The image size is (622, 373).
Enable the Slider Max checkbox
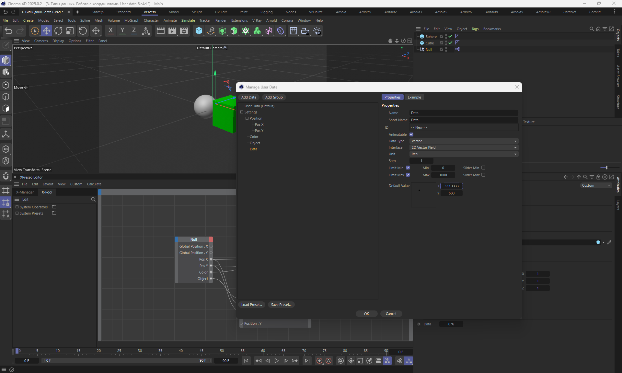pos(483,175)
